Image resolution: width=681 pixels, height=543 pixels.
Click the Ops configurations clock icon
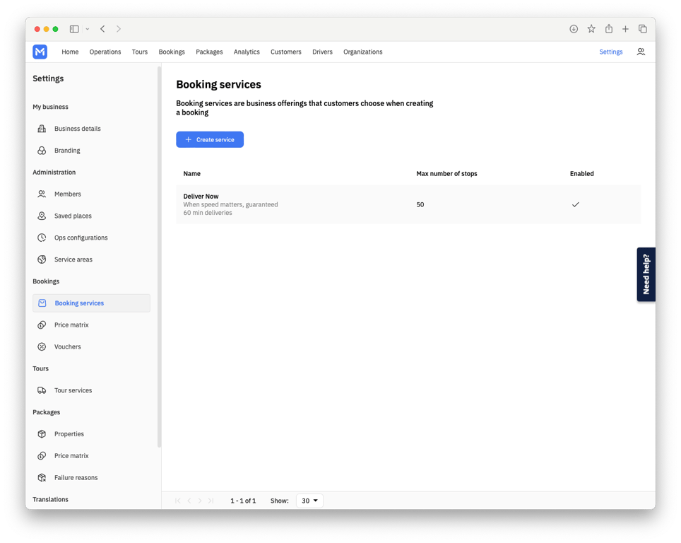coord(42,238)
